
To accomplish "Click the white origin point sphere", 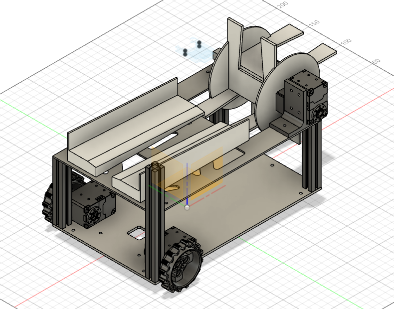I will click(187, 207).
